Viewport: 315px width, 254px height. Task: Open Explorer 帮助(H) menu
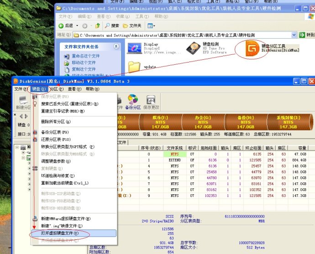[161, 16]
